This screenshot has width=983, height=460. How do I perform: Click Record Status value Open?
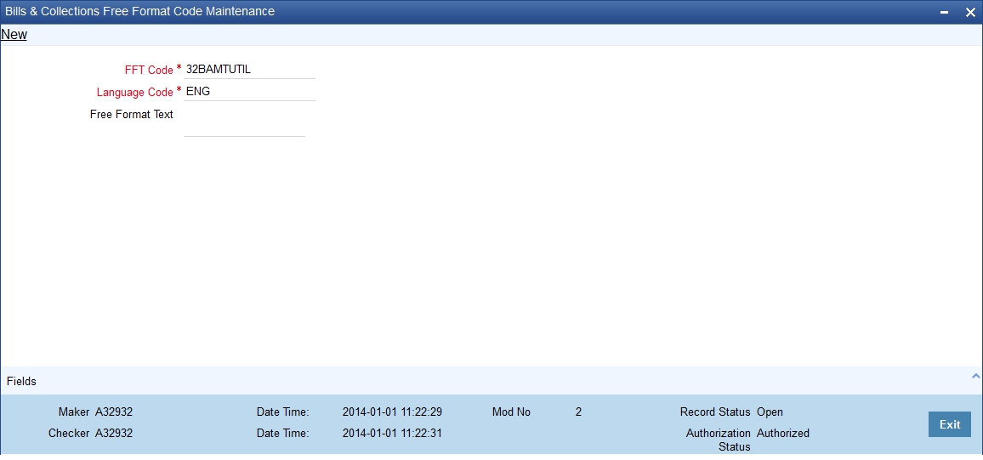(x=770, y=412)
